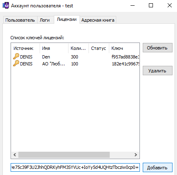The height and width of the screenshot is (175, 177).
Task: Click the Коли… column header
Action: [x=79, y=48]
